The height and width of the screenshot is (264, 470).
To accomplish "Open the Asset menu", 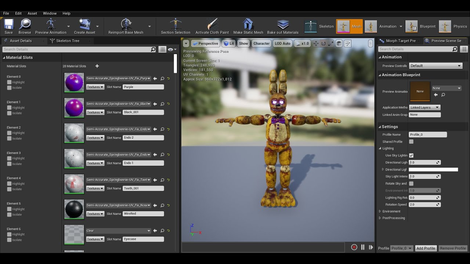I will pos(32,13).
